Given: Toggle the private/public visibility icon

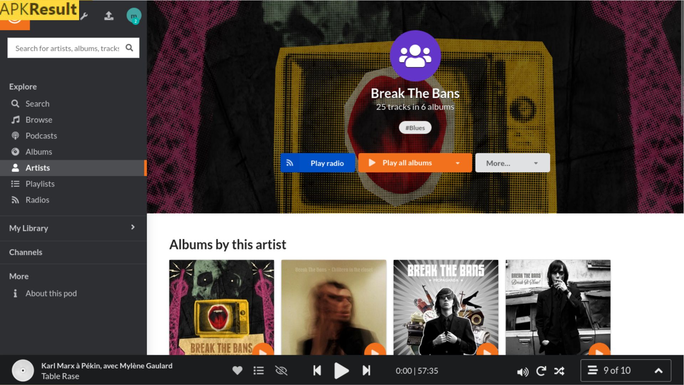Looking at the screenshot, I should coord(280,371).
